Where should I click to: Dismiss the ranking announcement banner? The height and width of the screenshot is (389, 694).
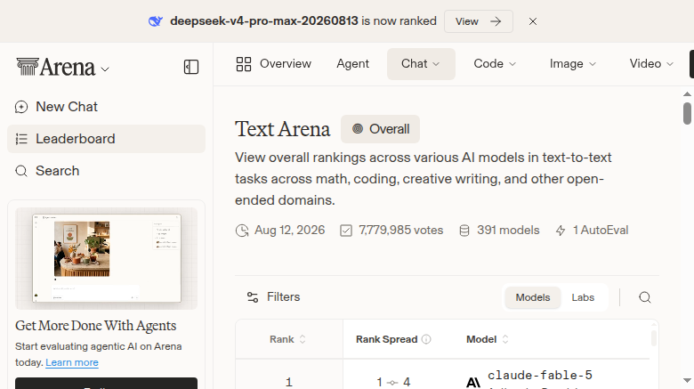(x=533, y=21)
